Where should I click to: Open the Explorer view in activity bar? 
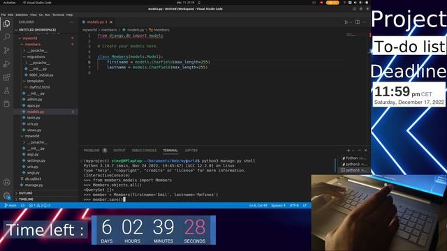coord(6,24)
